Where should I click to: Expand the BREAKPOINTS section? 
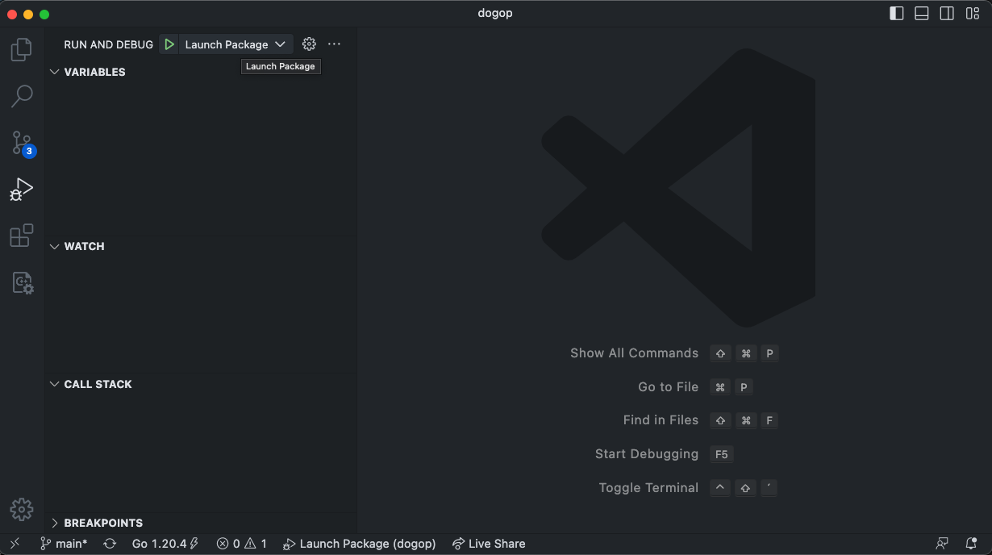coord(55,523)
